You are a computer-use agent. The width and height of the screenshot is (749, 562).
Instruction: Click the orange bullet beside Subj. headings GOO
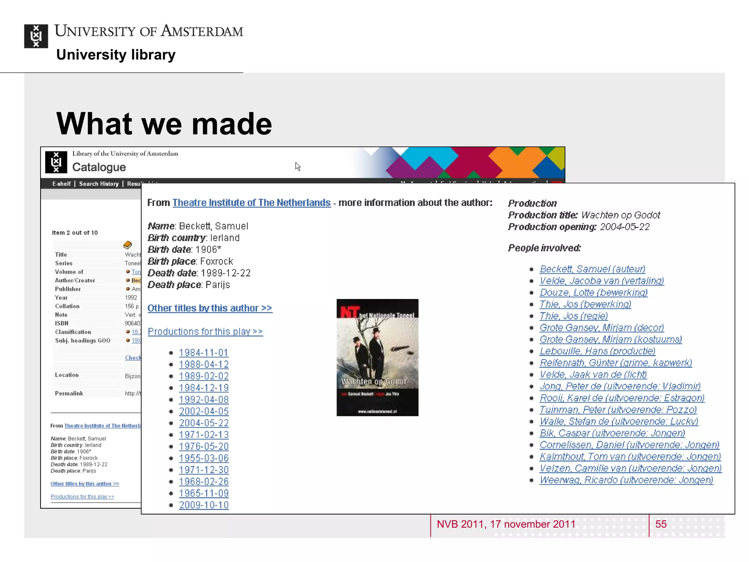click(128, 340)
